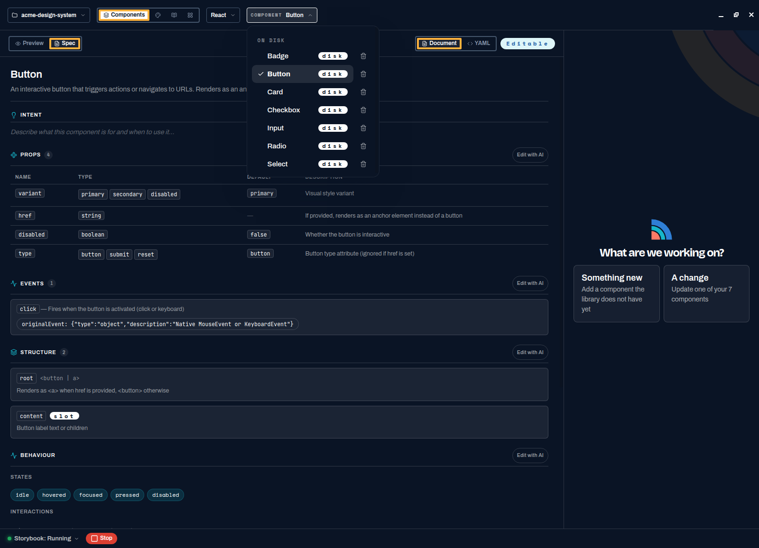This screenshot has height=548, width=759.
Task: Choose Checkbox from the component list
Action: click(x=303, y=110)
